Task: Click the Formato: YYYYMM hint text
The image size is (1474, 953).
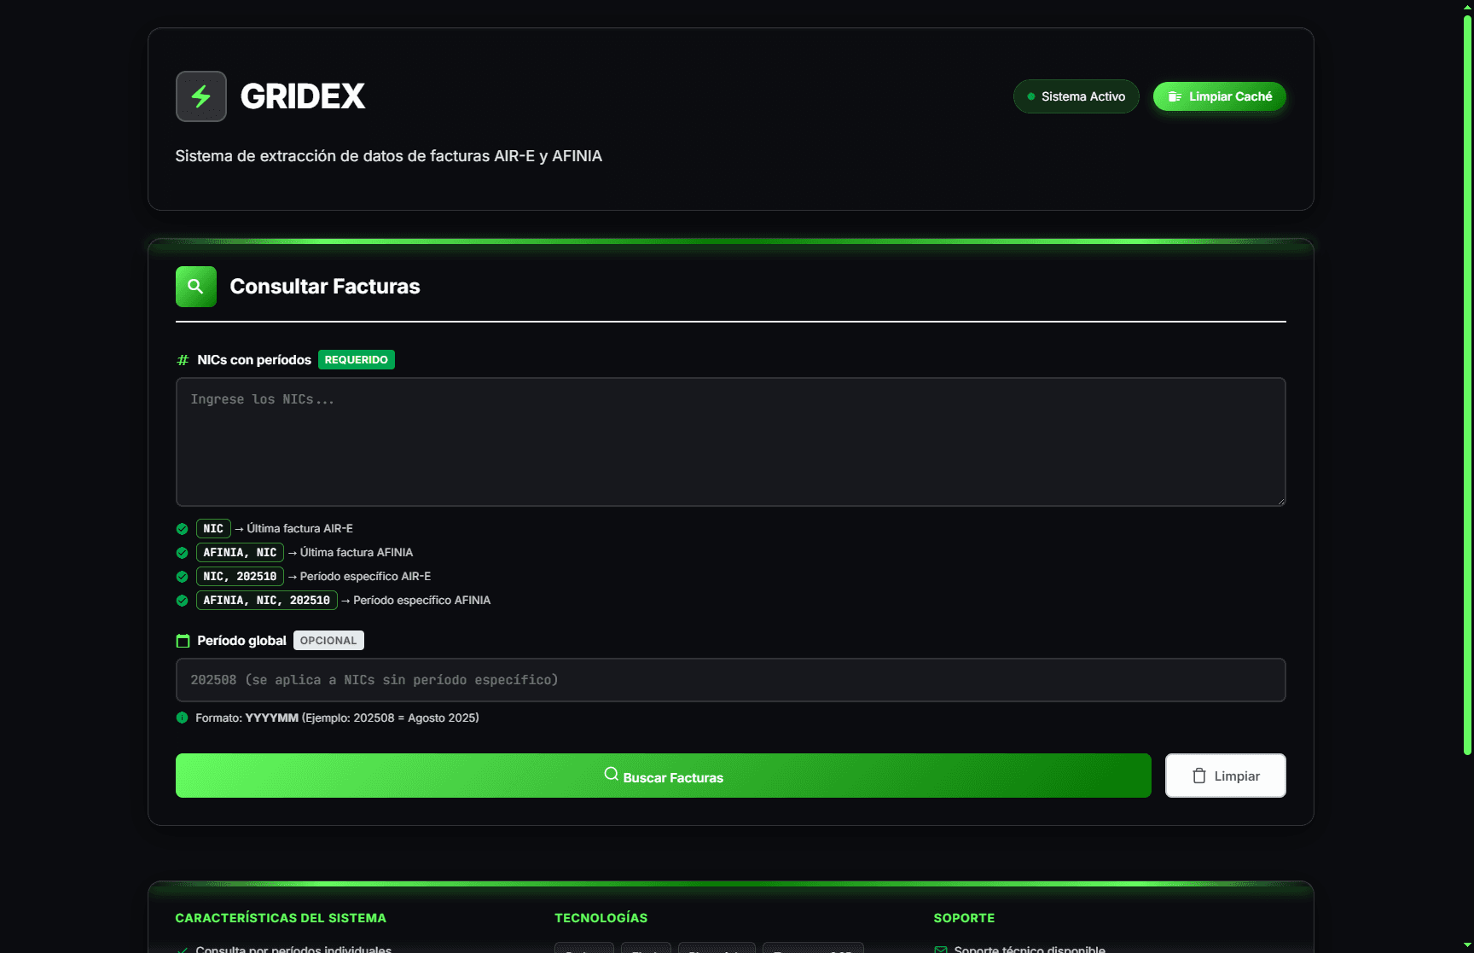Action: click(x=337, y=718)
